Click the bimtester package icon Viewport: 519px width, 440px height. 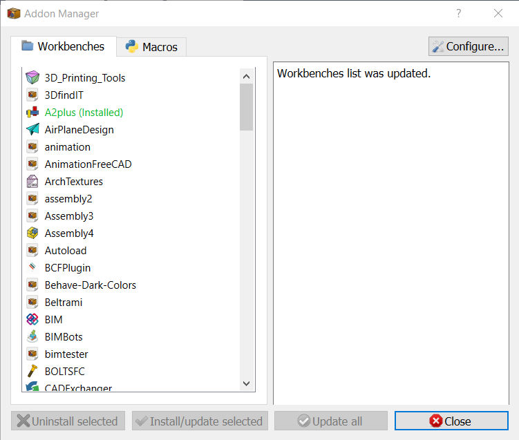pos(32,354)
